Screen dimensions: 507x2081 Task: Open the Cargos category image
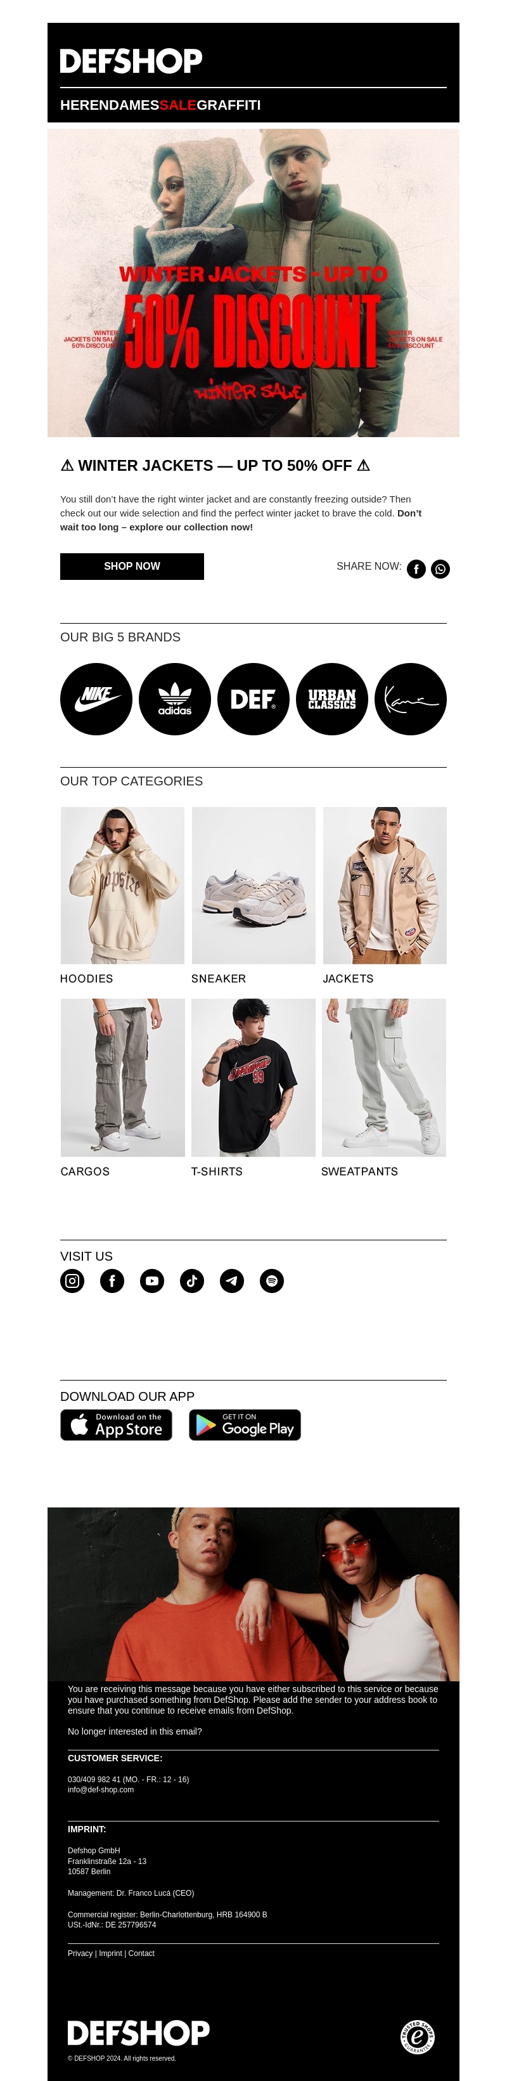[123, 1077]
